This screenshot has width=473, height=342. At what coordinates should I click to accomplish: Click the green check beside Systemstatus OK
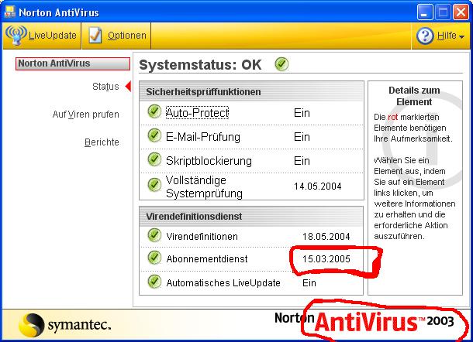click(281, 64)
